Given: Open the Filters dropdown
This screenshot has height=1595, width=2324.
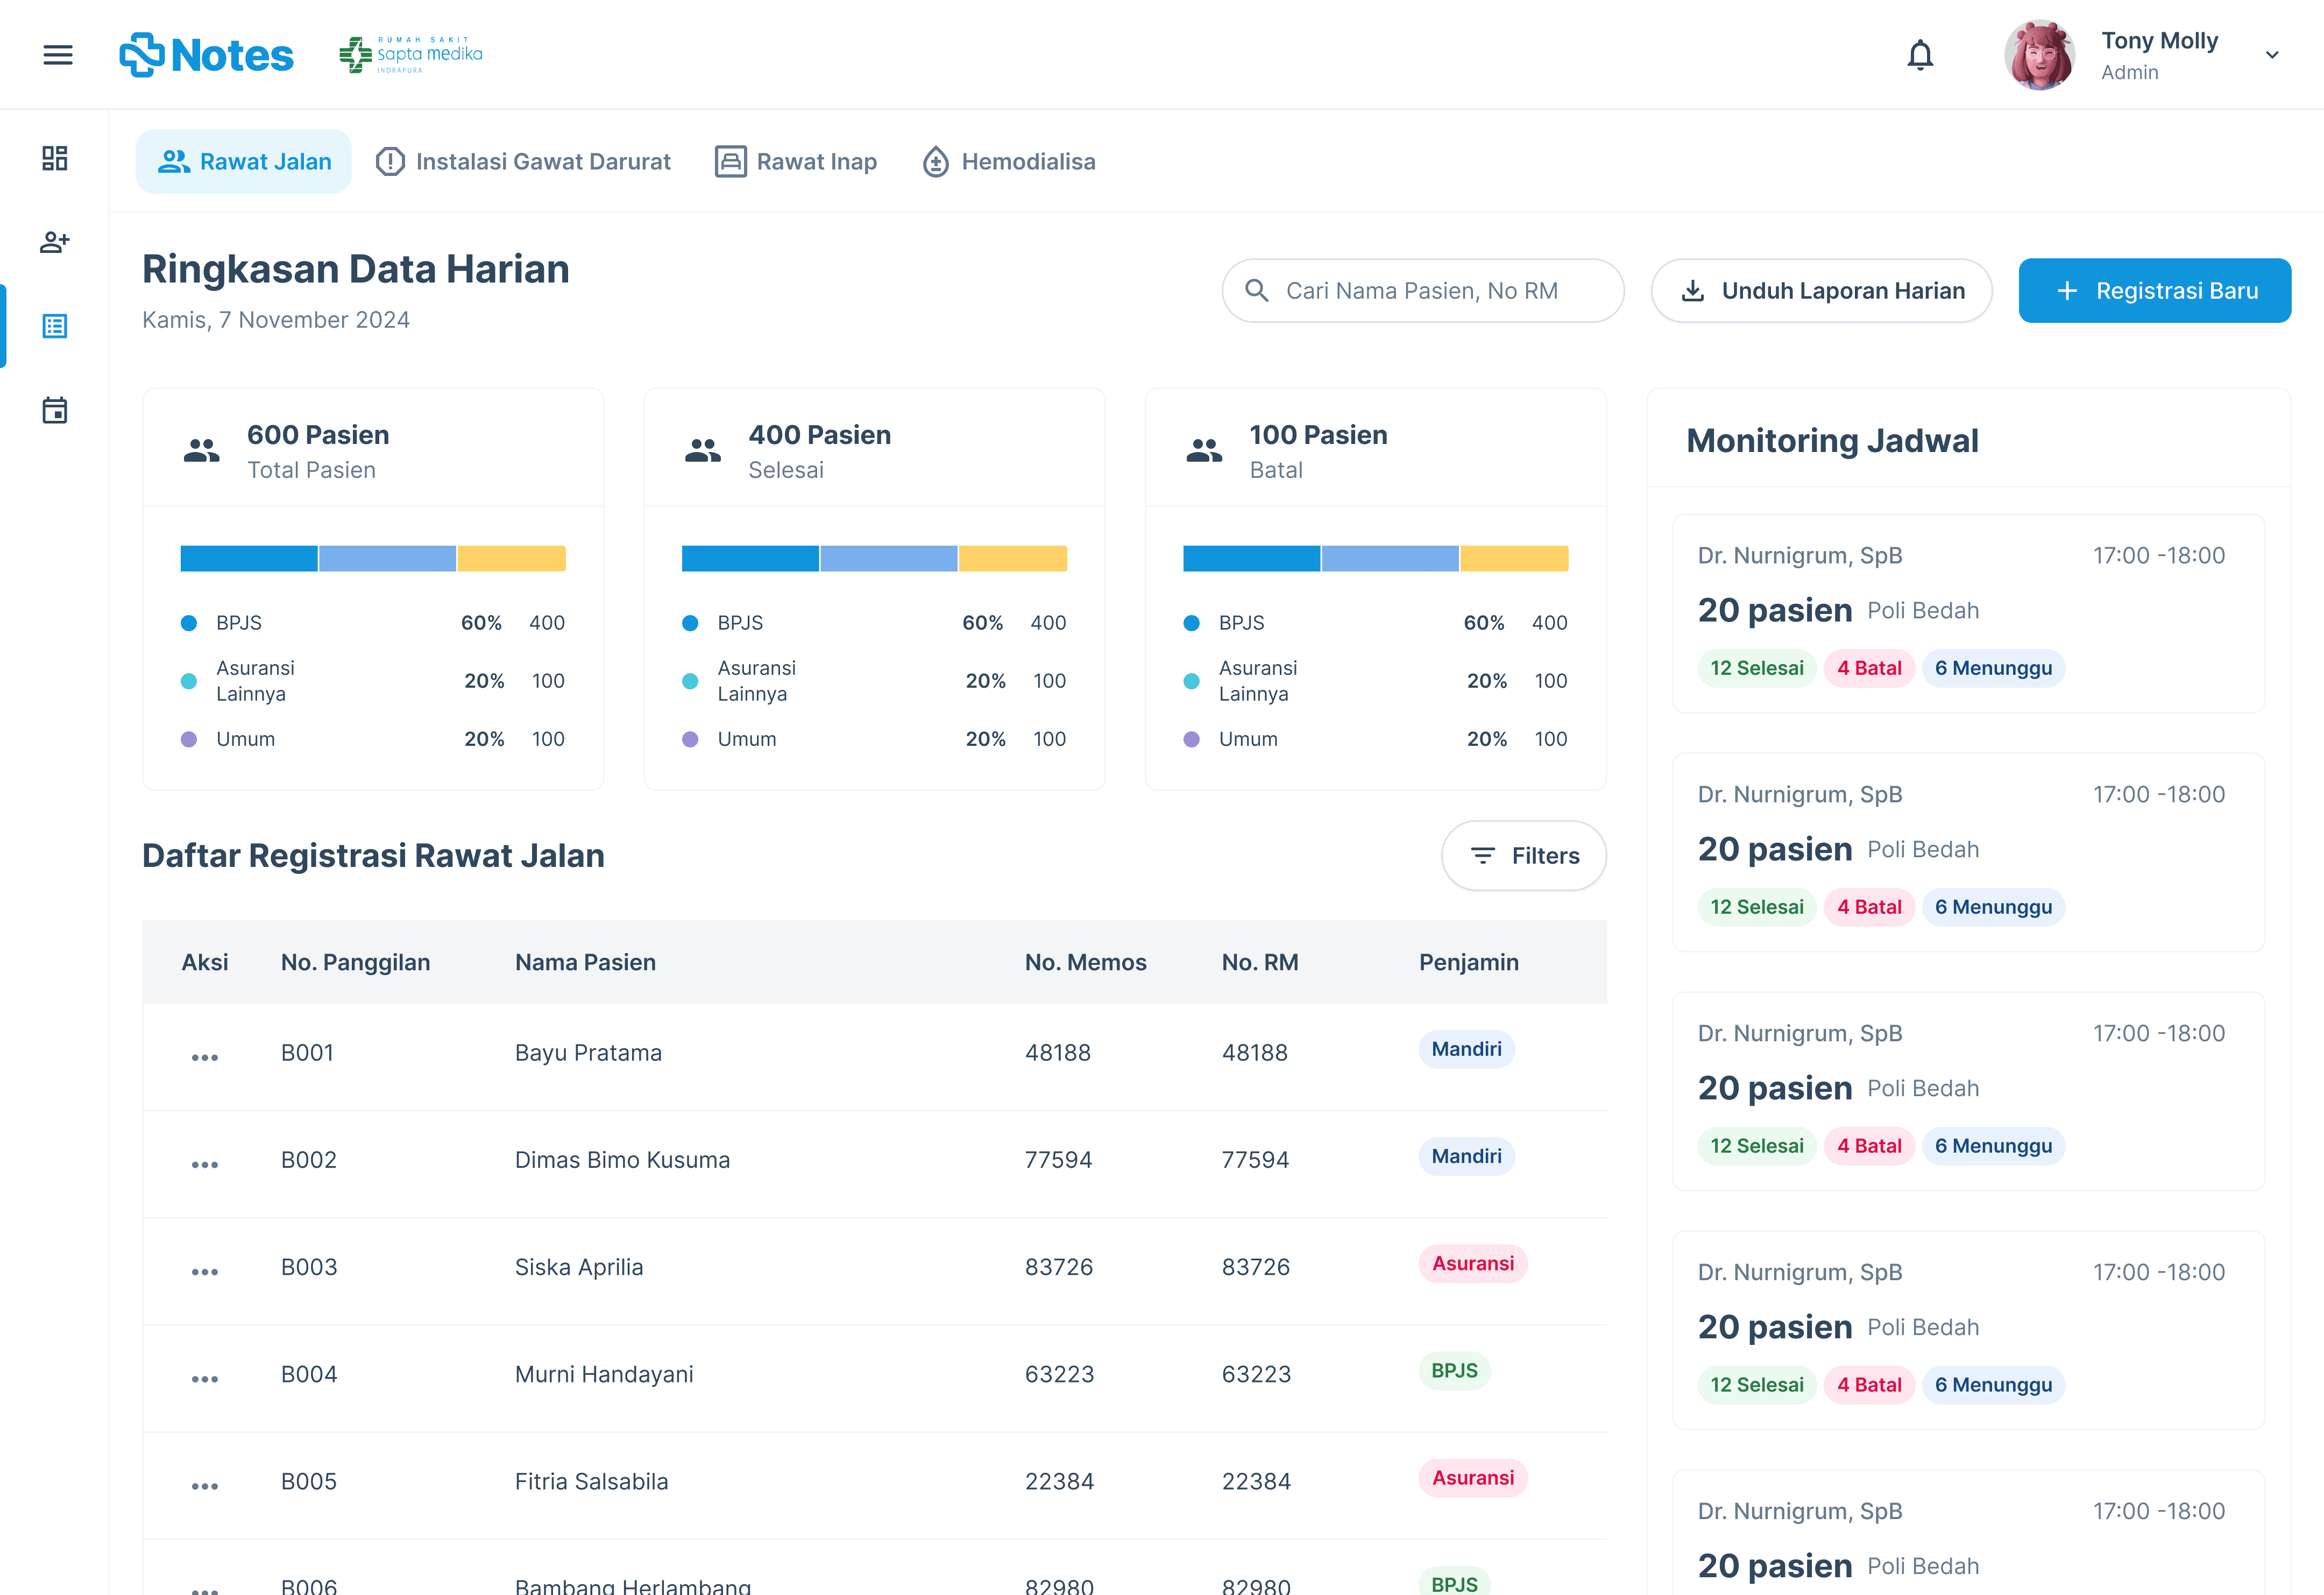Looking at the screenshot, I should 1523,856.
